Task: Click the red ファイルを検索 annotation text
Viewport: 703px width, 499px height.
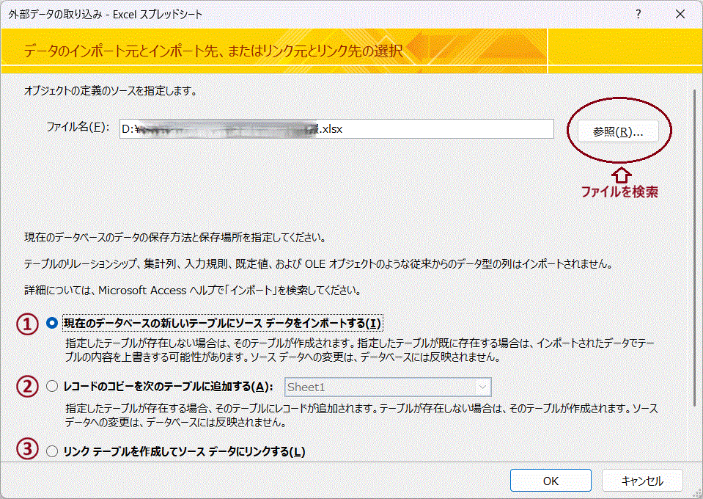Action: [619, 192]
